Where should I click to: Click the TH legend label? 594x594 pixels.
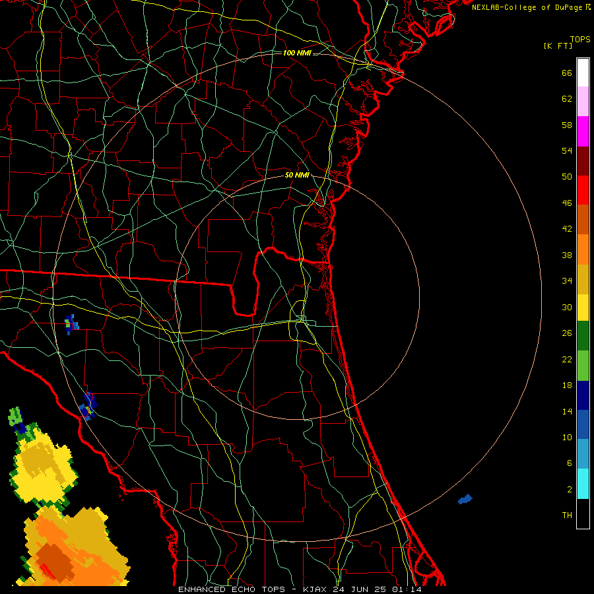point(567,515)
